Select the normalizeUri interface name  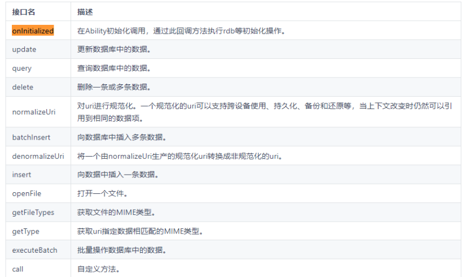coord(34,112)
